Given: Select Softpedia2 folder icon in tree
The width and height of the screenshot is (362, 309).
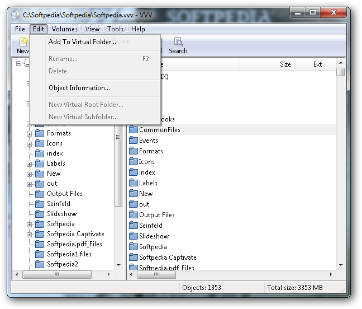Looking at the screenshot, I should [40, 264].
